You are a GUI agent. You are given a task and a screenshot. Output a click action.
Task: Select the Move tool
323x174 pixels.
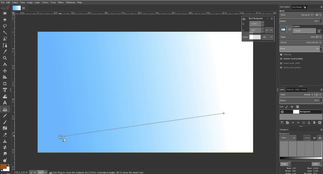click(5, 71)
